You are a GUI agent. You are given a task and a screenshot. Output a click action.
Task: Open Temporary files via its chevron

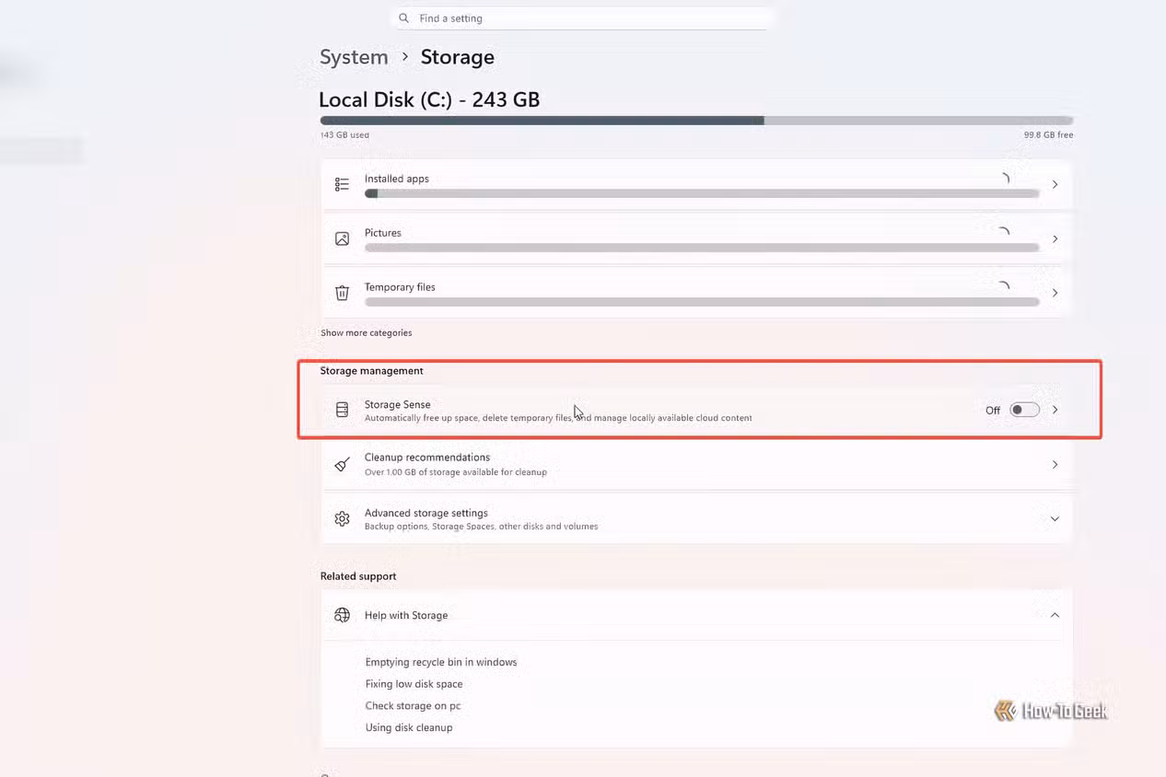(x=1055, y=293)
